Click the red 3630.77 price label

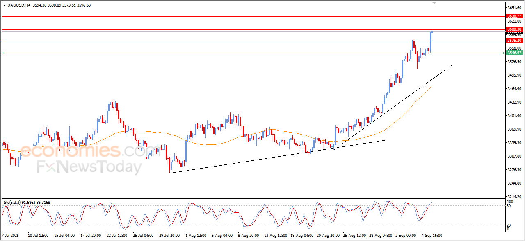[514, 16]
